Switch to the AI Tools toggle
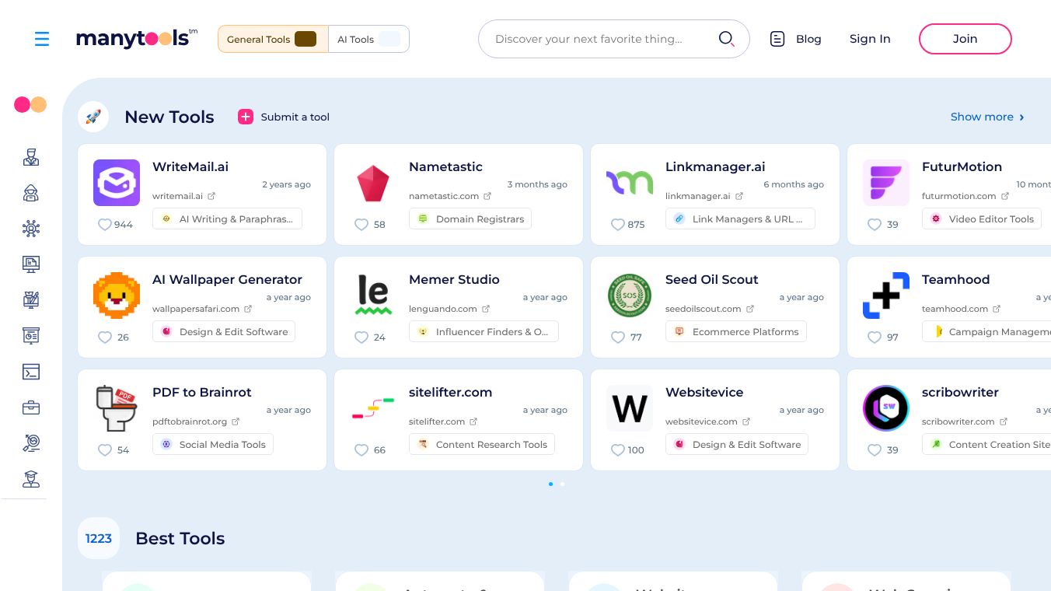 click(368, 39)
